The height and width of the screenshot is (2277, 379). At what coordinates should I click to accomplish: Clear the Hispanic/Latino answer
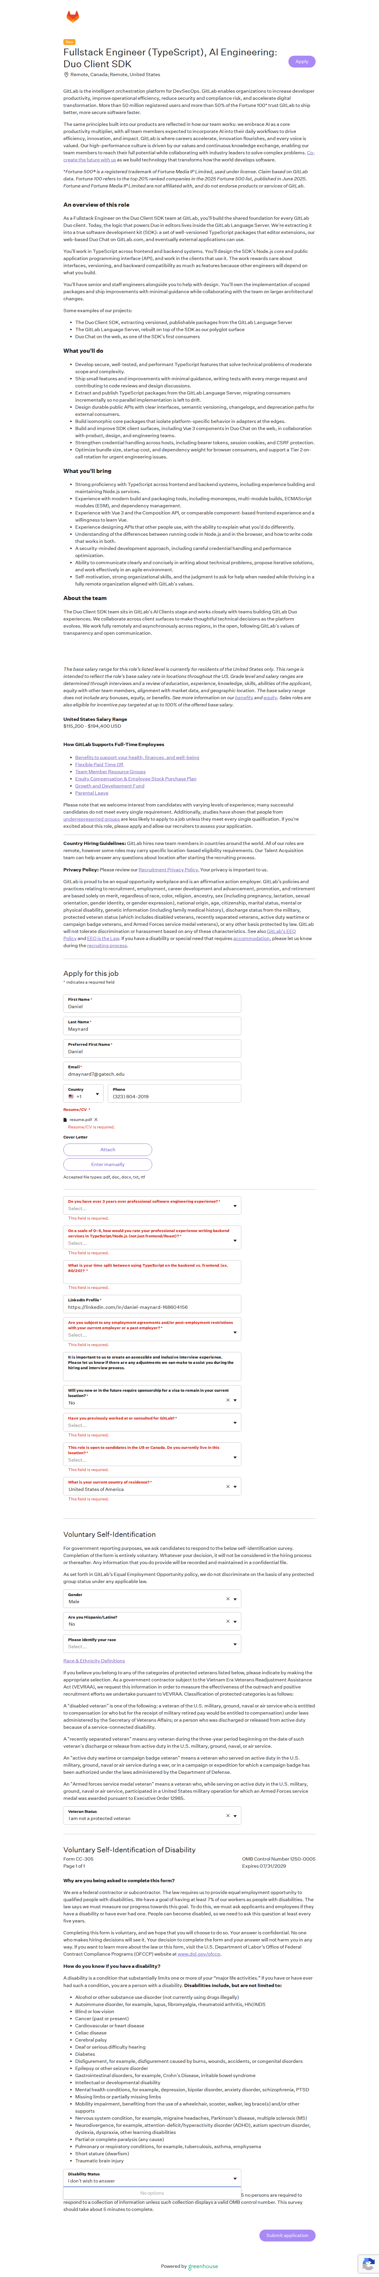point(228,1621)
